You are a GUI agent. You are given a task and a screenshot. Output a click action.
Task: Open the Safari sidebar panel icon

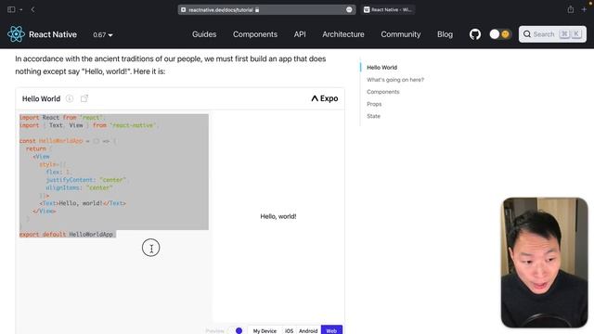click(x=11, y=9)
